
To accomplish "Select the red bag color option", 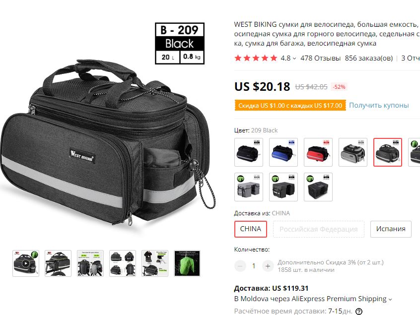I will (x=318, y=152).
